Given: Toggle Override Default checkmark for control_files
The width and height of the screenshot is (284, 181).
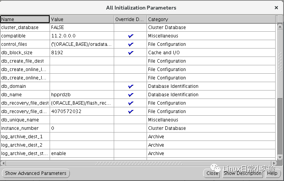Looking at the screenshot, I should (131, 44).
